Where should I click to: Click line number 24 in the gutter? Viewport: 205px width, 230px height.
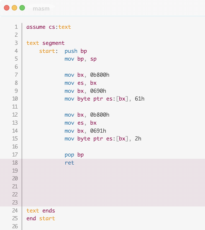(x=15, y=211)
